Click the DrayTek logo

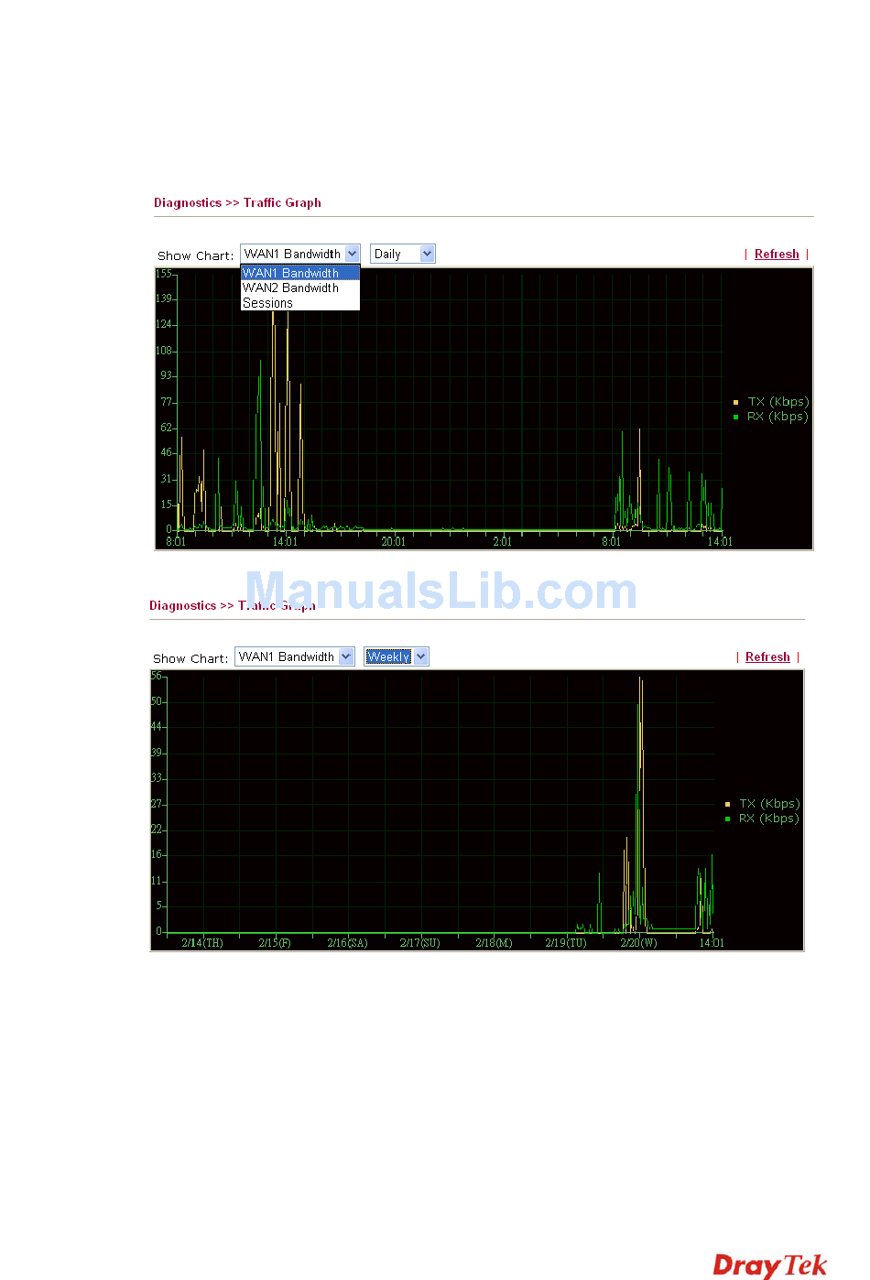(769, 1265)
